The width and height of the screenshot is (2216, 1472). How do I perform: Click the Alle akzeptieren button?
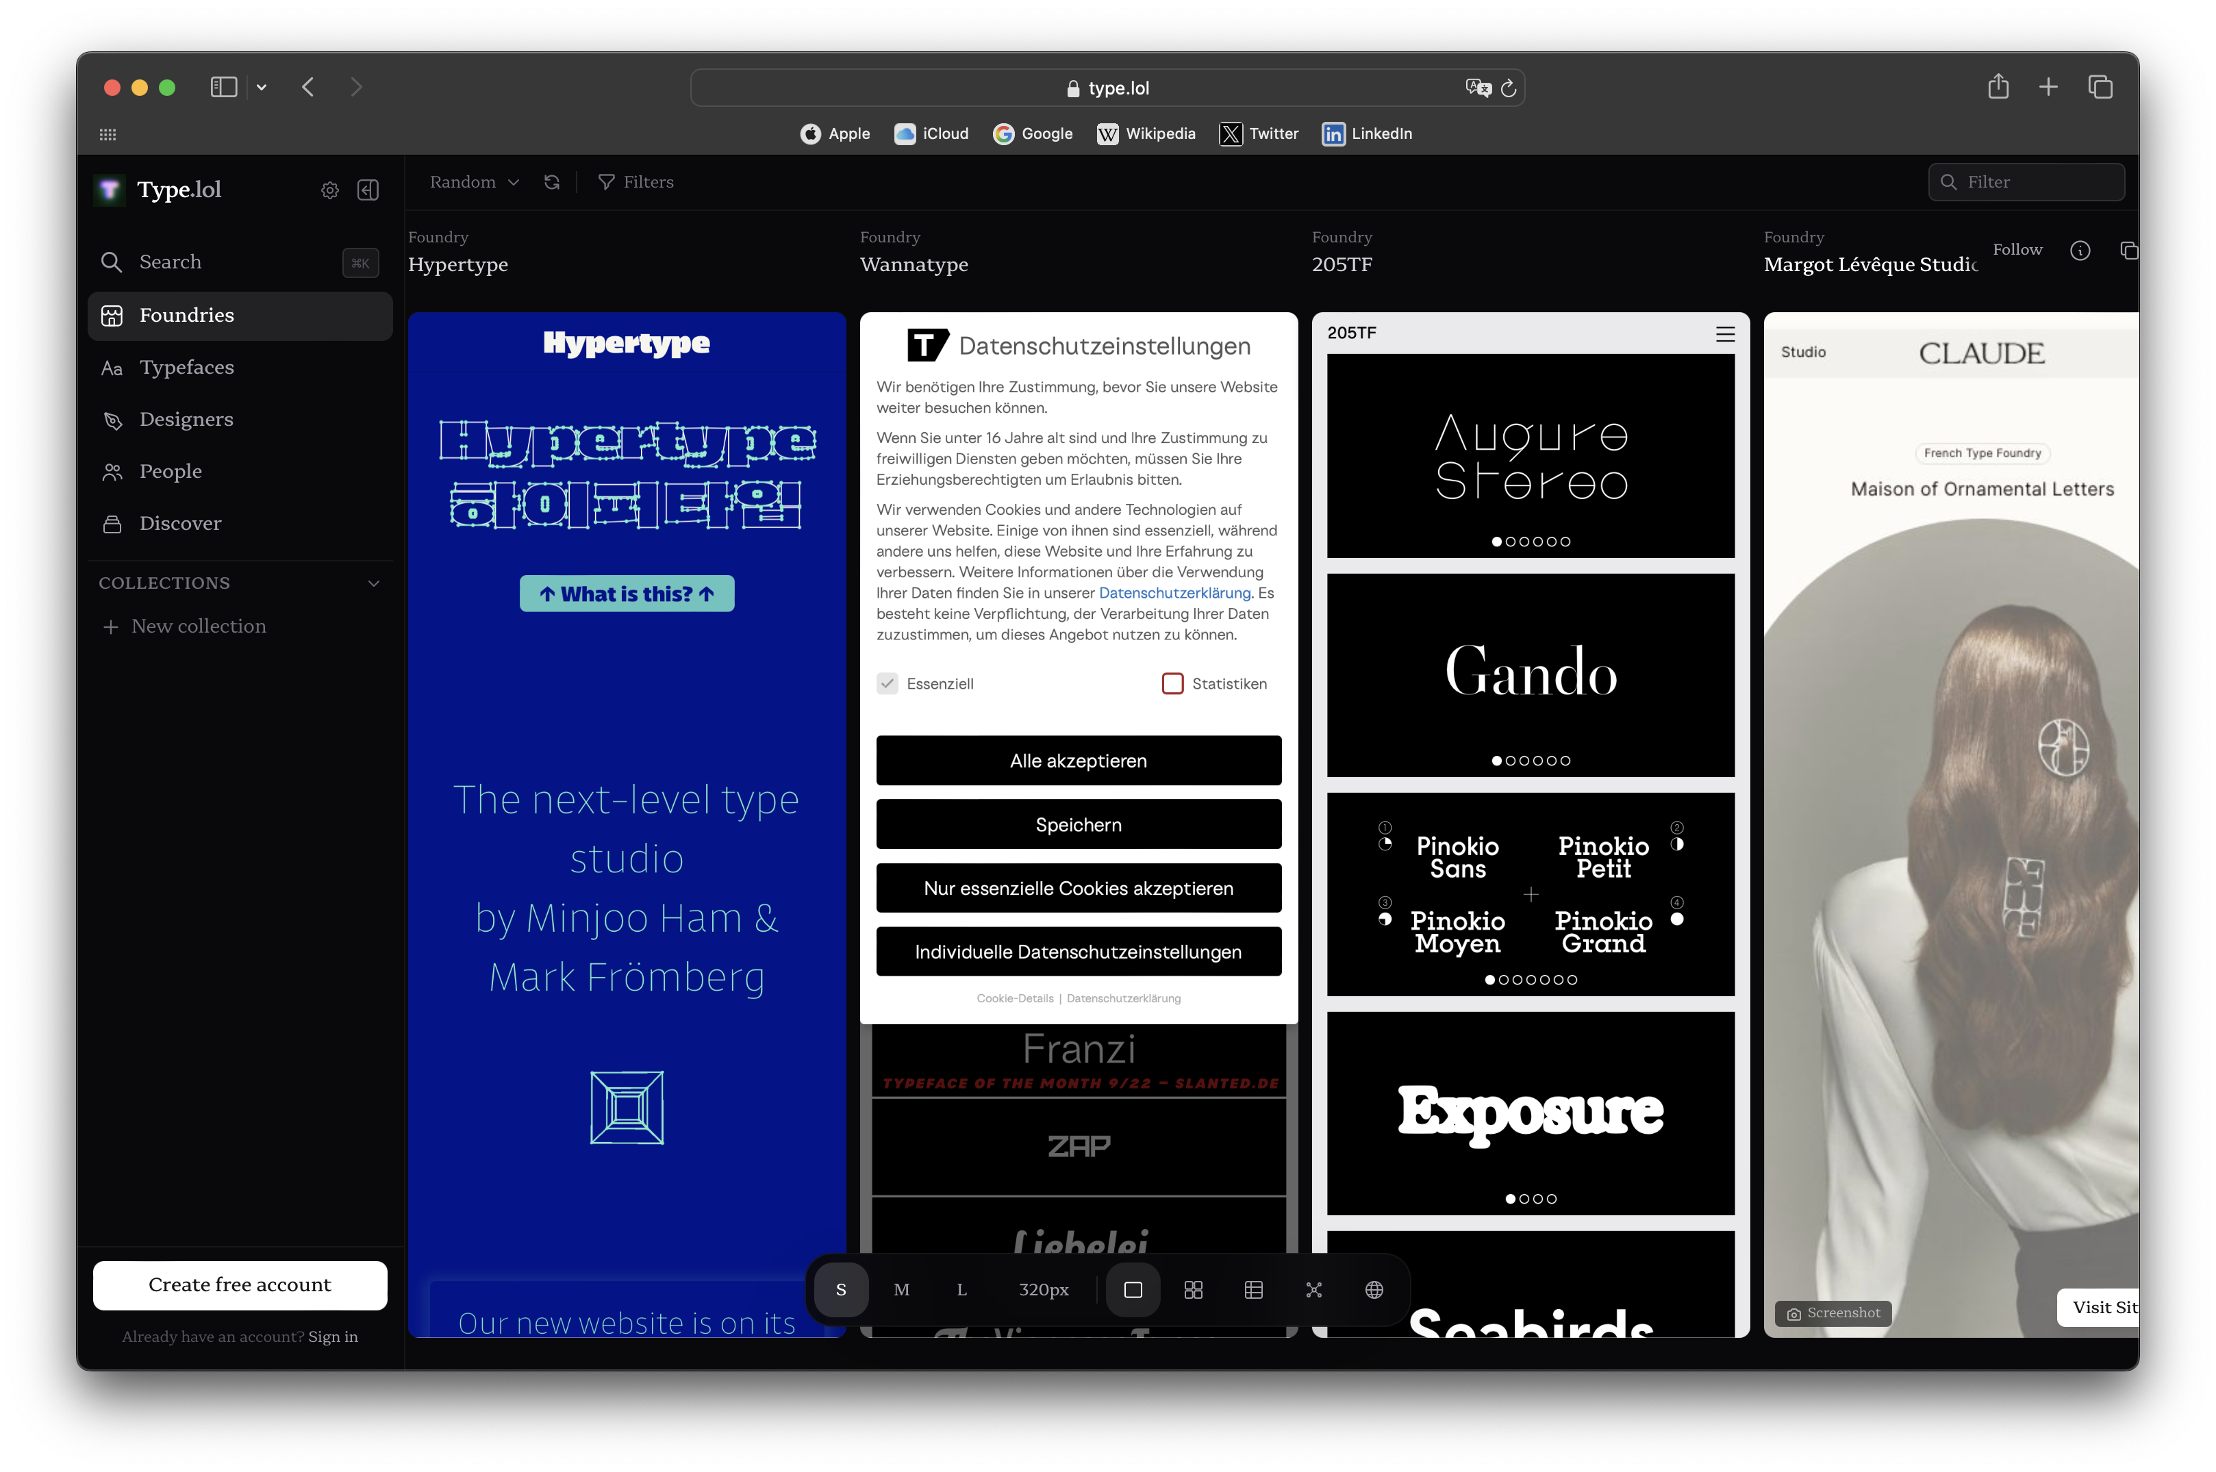1078,761
